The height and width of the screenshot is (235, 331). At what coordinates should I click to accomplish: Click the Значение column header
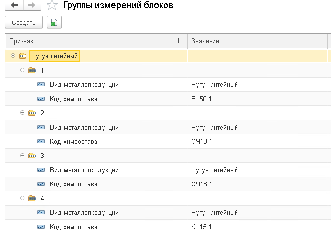(x=257, y=41)
